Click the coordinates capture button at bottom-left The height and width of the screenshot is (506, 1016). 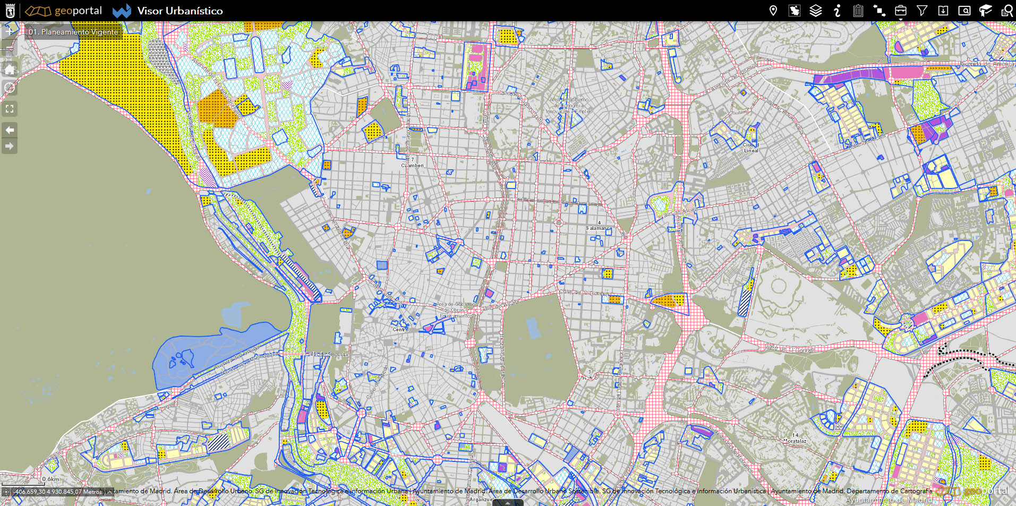pos(7,492)
